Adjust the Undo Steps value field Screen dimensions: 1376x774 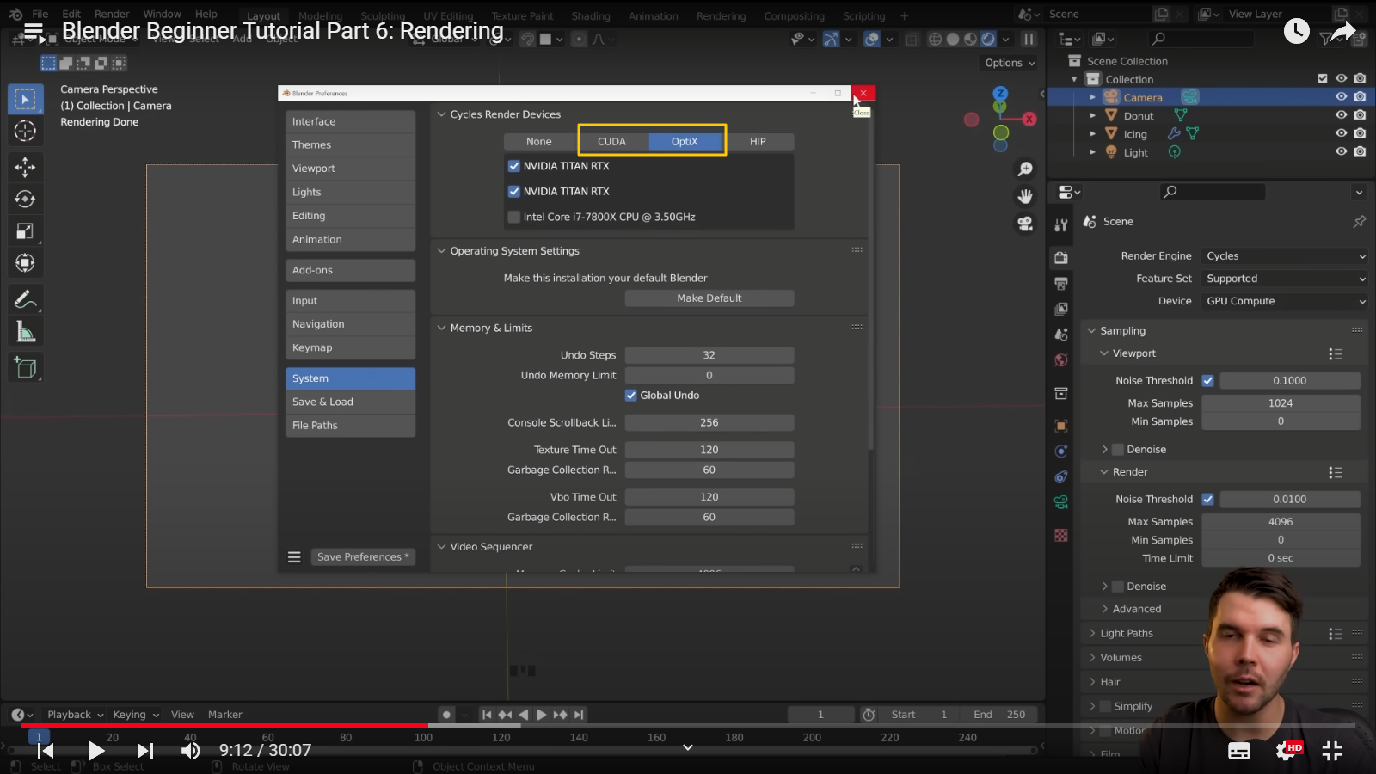[709, 355]
